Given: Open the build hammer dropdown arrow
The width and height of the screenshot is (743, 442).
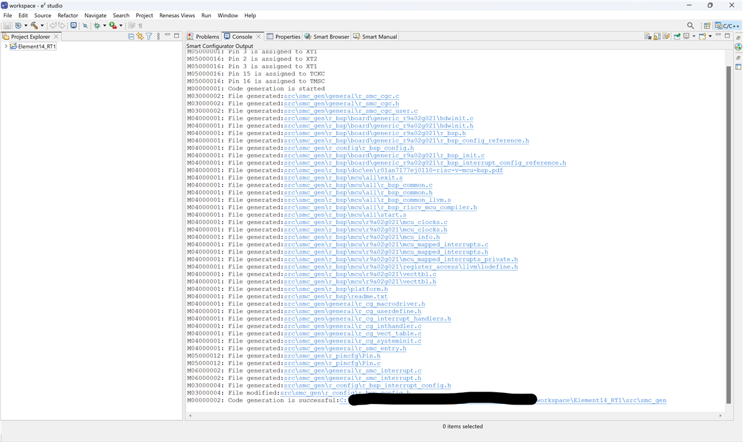Looking at the screenshot, I should (x=42, y=26).
